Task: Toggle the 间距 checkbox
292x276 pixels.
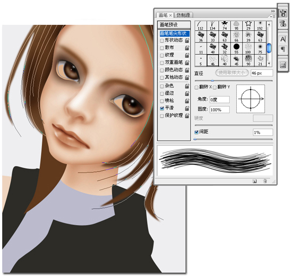Action: coord(196,132)
